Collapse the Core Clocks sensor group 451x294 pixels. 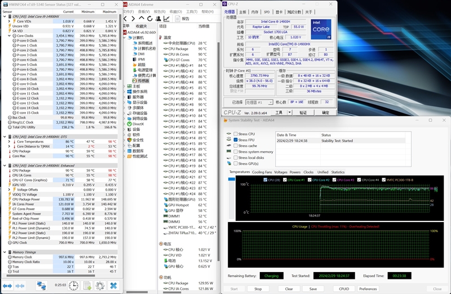8,35
